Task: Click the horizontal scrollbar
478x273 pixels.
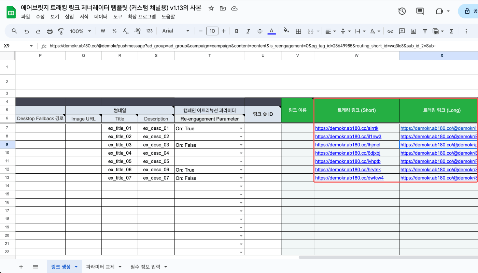Action: (x=388, y=257)
